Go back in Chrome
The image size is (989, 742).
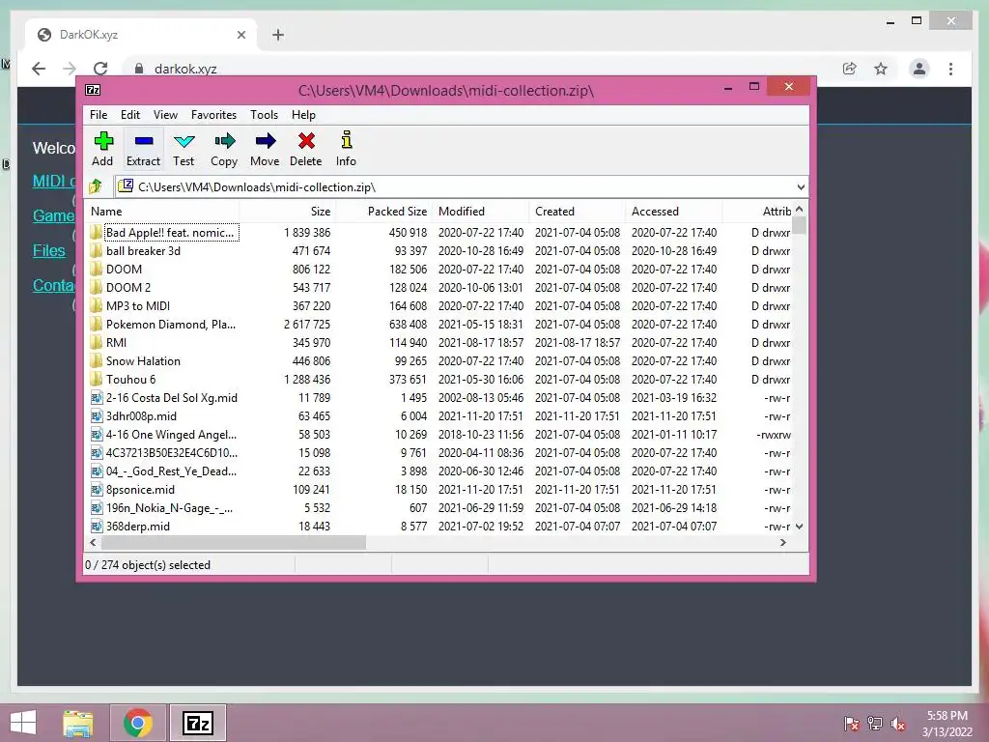click(39, 69)
